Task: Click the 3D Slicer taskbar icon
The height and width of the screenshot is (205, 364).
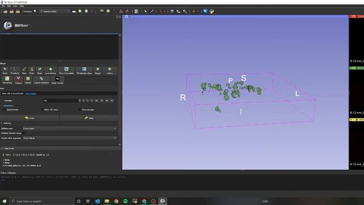Action: pyautogui.click(x=163, y=201)
